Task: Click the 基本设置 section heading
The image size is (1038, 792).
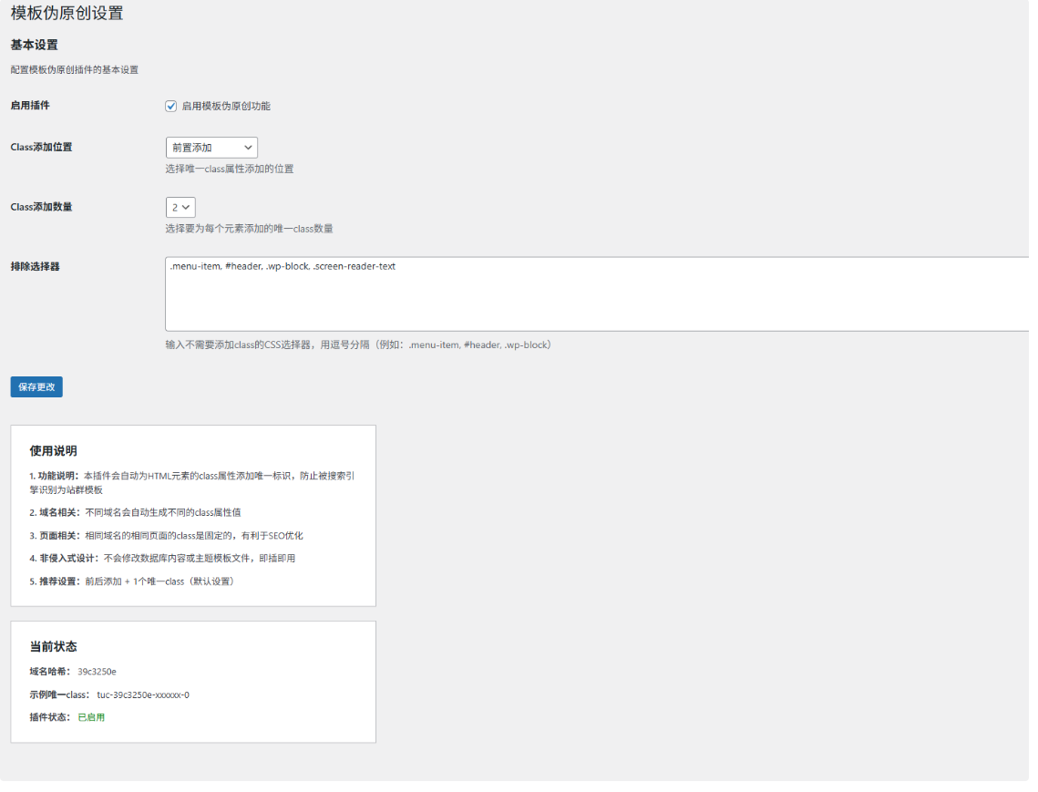Action: pyautogui.click(x=35, y=45)
